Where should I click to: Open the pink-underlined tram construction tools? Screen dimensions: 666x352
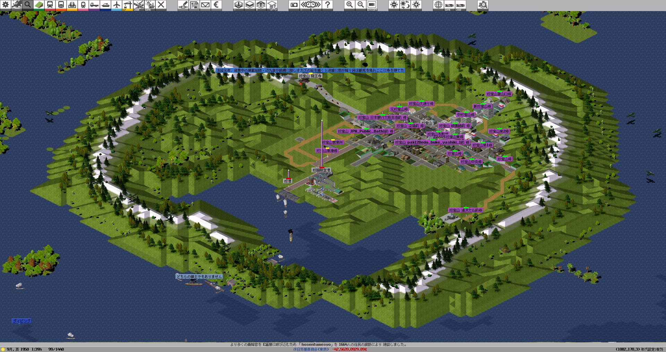[x=83, y=5]
